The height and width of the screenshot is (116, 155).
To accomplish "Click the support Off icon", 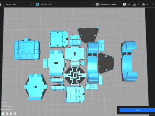I will (x=134, y=5).
